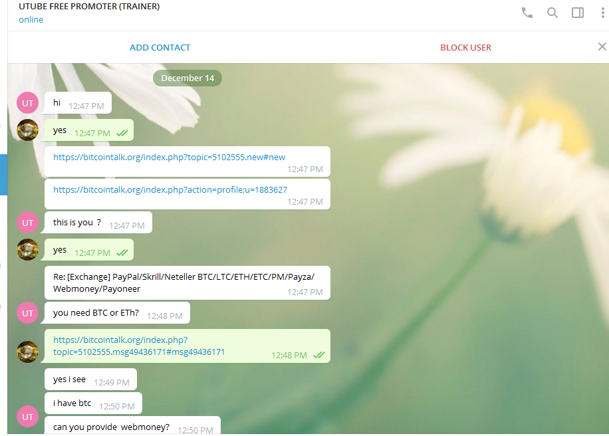Select the 'this is you ?' message
Image resolution: width=609 pixels, height=436 pixels.
coord(98,223)
